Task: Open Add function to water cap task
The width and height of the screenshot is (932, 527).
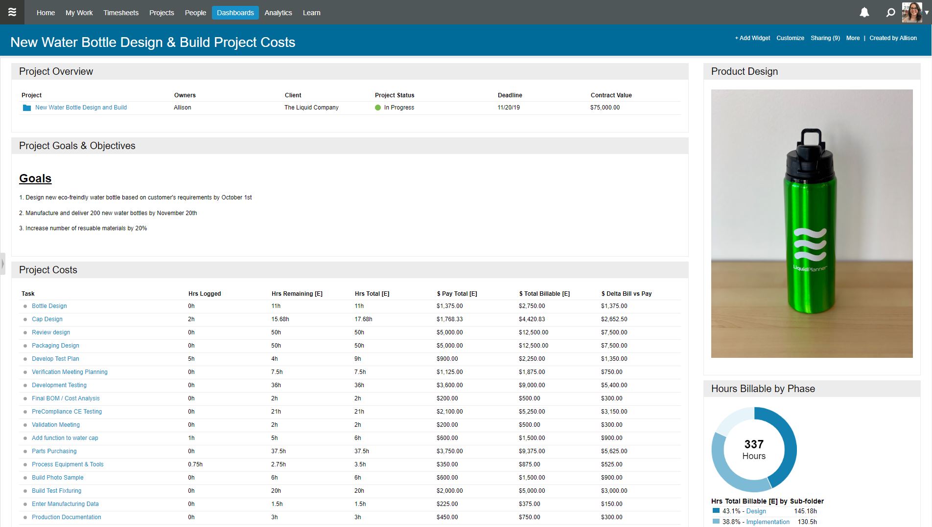Action: (x=65, y=438)
